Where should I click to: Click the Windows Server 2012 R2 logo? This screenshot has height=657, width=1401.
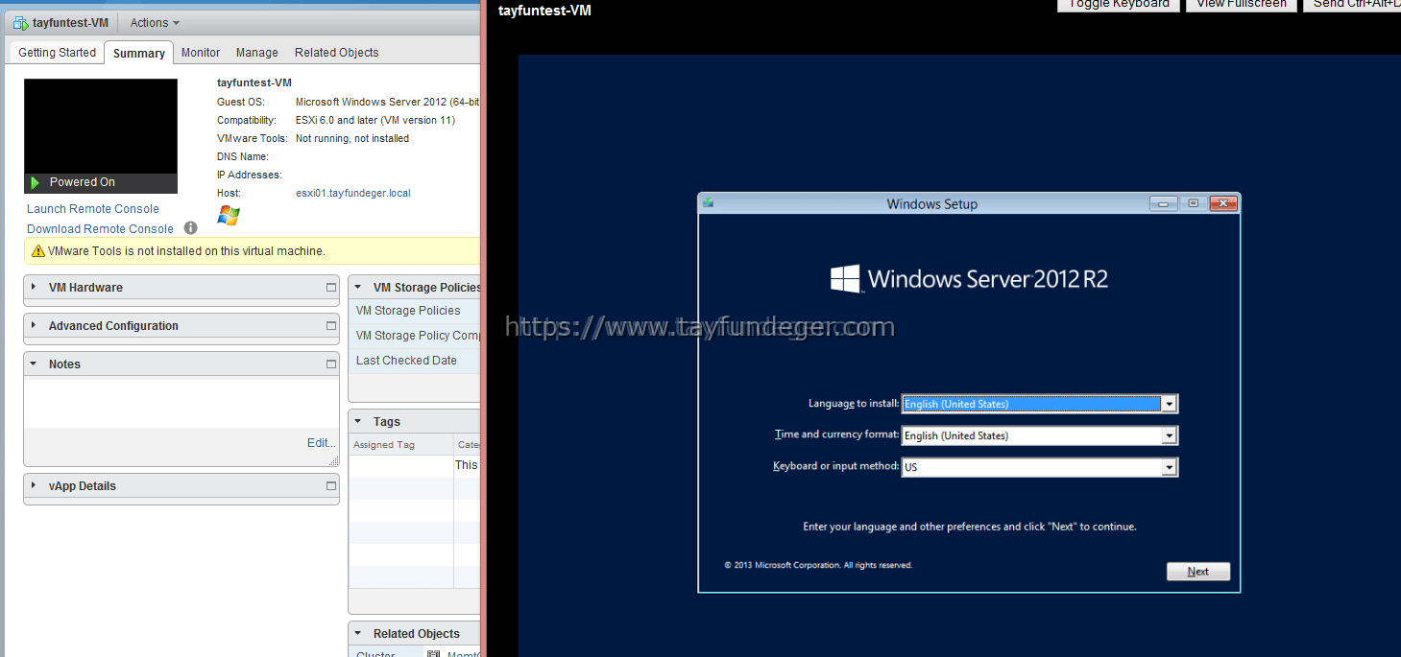(969, 279)
